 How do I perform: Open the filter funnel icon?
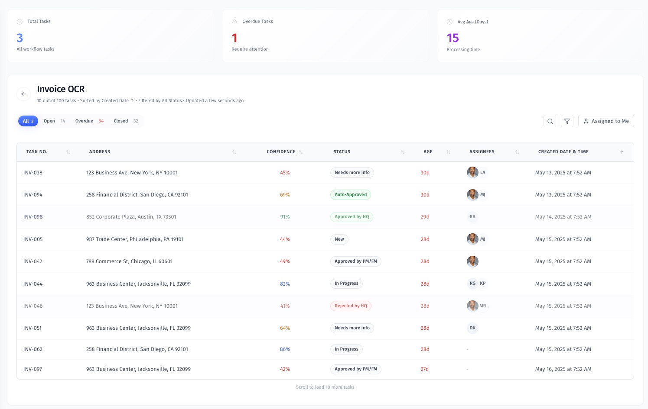click(567, 121)
